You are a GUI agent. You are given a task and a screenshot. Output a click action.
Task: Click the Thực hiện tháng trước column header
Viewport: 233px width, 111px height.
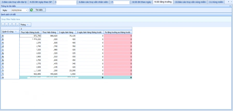(31, 32)
